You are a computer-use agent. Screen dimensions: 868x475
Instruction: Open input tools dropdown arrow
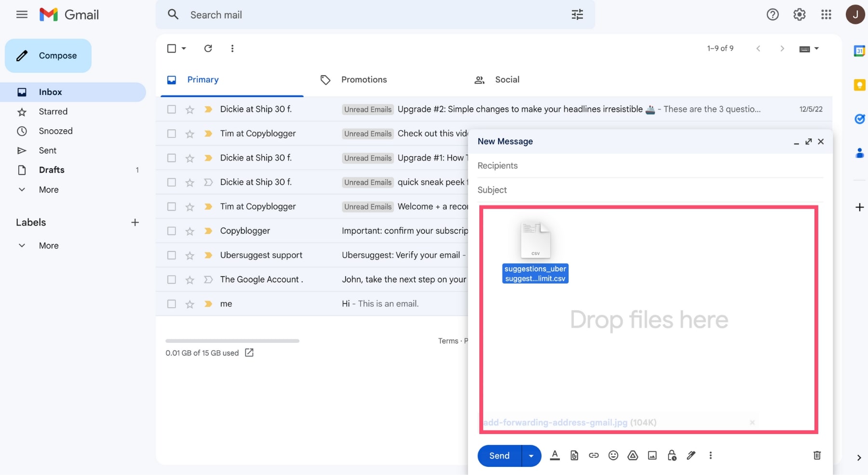click(x=816, y=48)
